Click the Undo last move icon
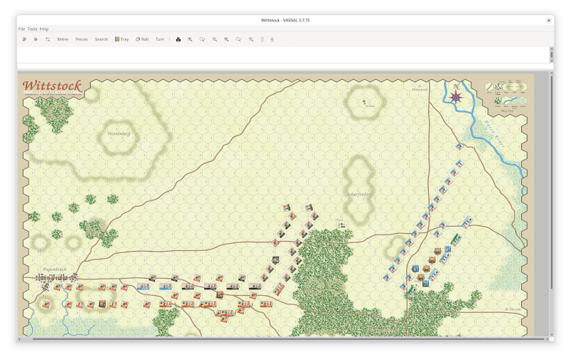 24,39
